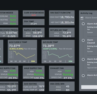Viewport: 97px width, 94px height.
Task: Open the Alarm Events tab in Activity Log
Action: point(91,18)
